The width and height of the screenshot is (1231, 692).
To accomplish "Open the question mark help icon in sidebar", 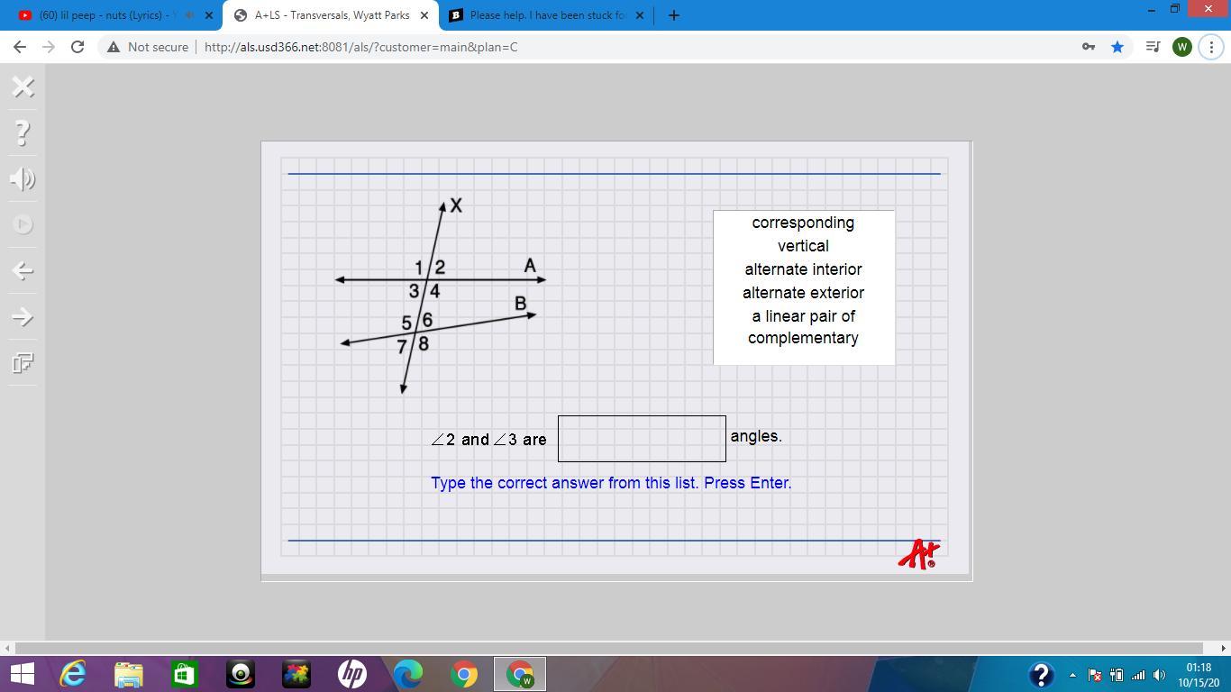I will 23,133.
